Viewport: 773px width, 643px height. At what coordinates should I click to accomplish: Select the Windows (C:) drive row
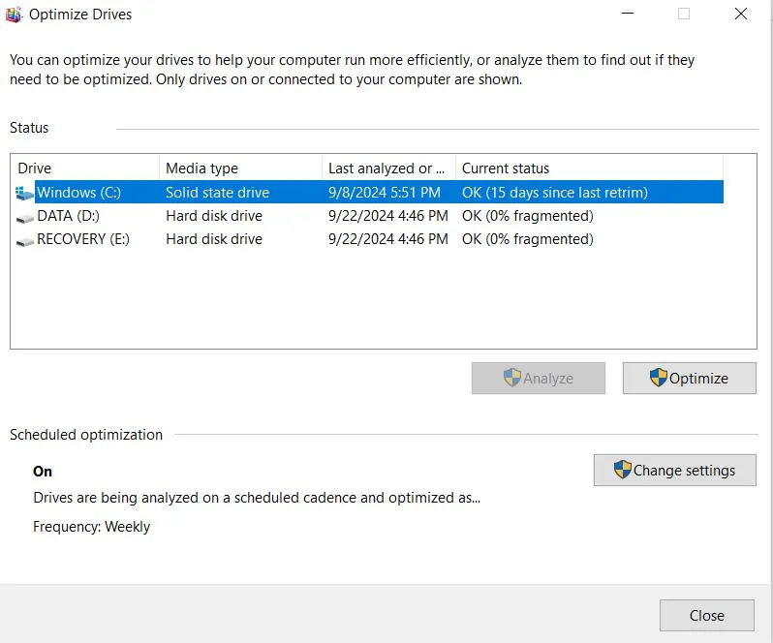(x=369, y=192)
